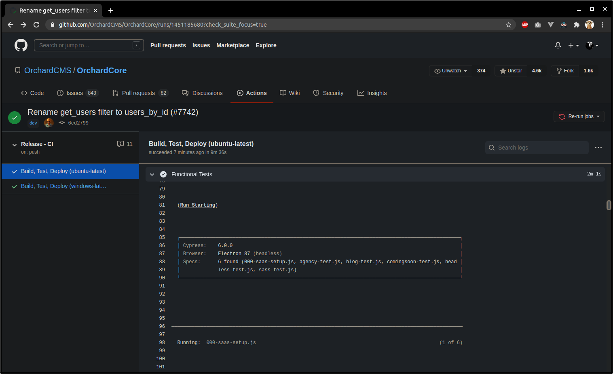View the 374 watchers count
The width and height of the screenshot is (613, 374).
coord(481,71)
